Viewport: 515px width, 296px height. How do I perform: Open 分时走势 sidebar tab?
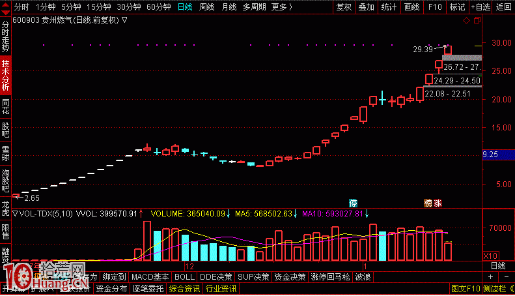6,36
